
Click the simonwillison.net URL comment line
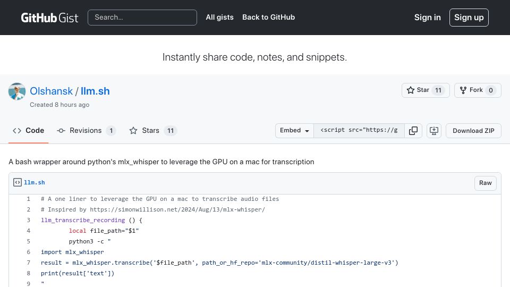coord(153,209)
